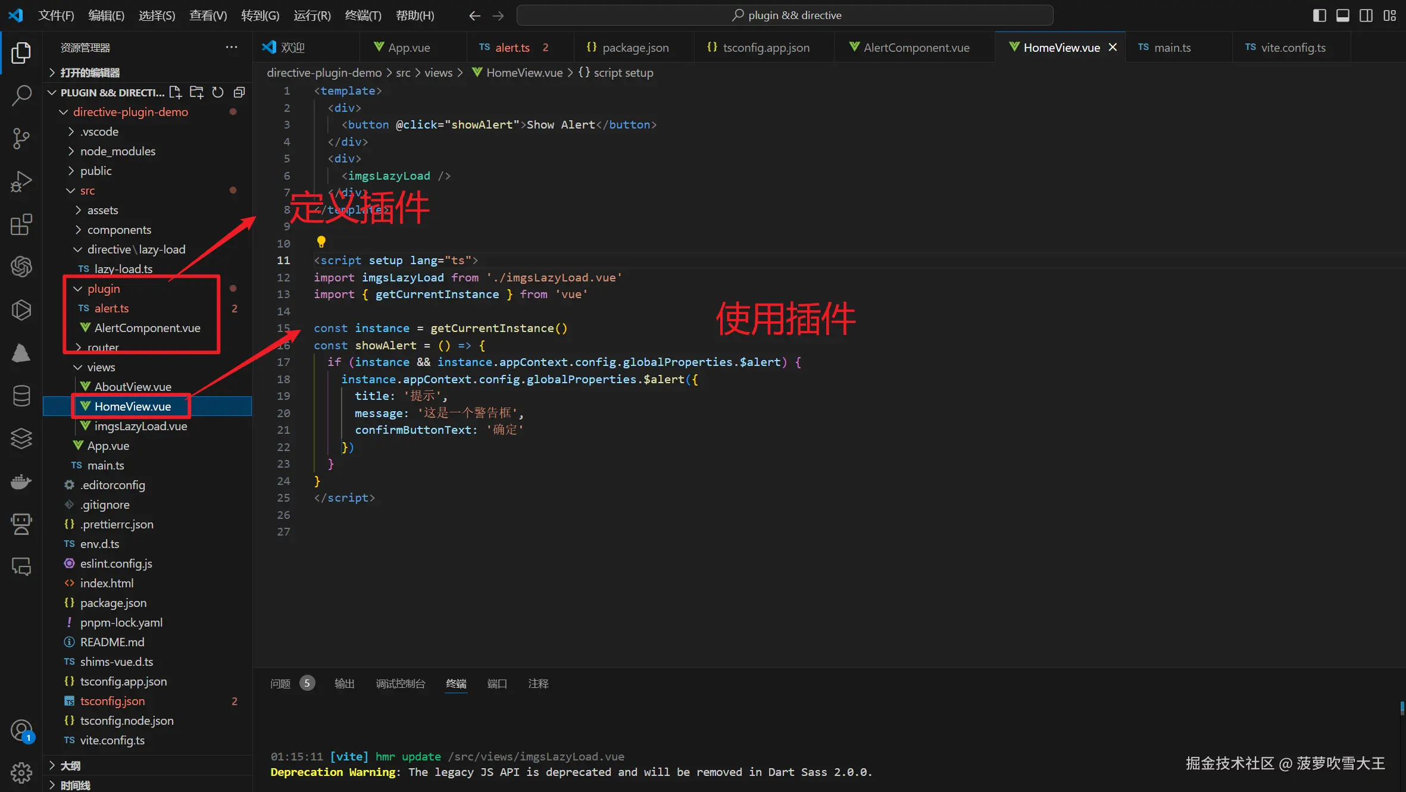This screenshot has height=792, width=1406.
Task: Open the 终端(T) menu
Action: 363,15
